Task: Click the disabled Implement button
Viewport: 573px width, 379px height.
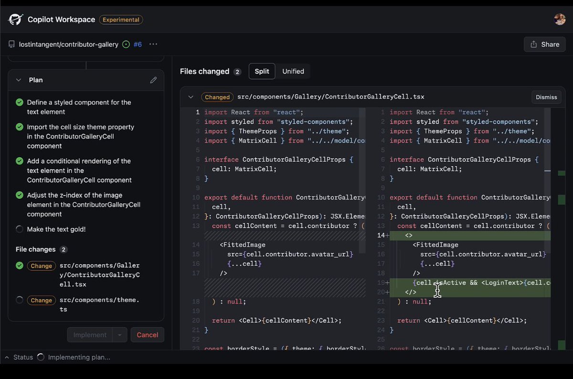Action: coord(90,335)
